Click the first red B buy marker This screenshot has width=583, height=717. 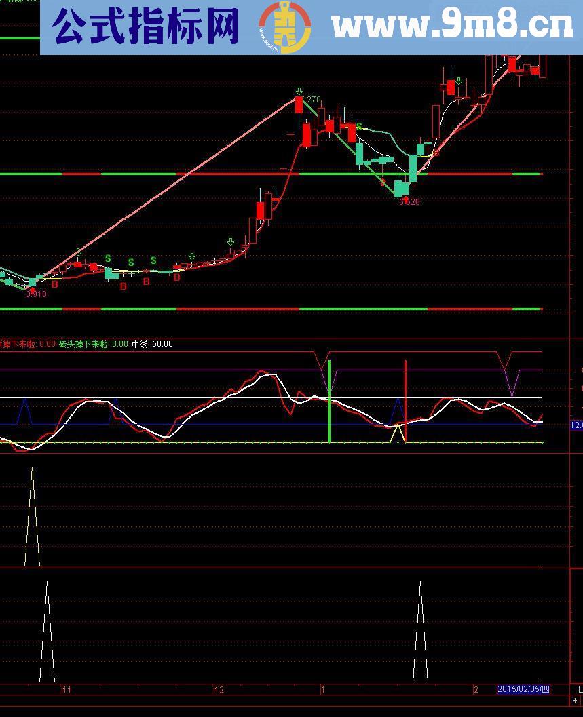[55, 284]
